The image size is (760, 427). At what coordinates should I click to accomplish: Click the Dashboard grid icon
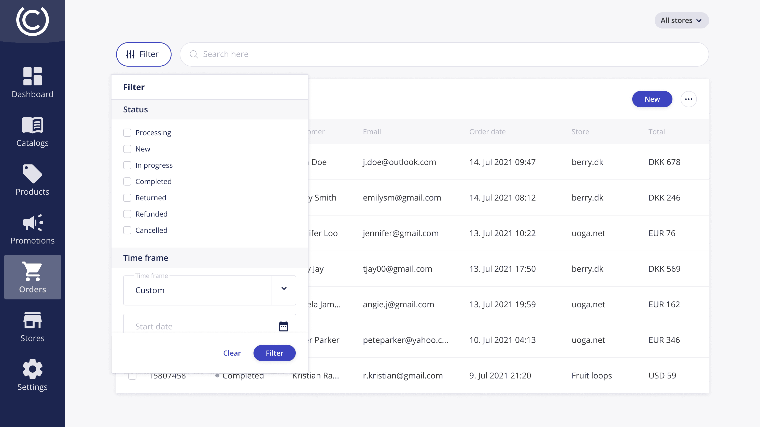(33, 76)
